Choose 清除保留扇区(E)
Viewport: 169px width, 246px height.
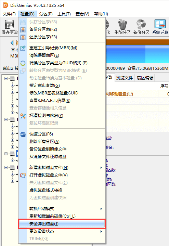click(x=62, y=55)
